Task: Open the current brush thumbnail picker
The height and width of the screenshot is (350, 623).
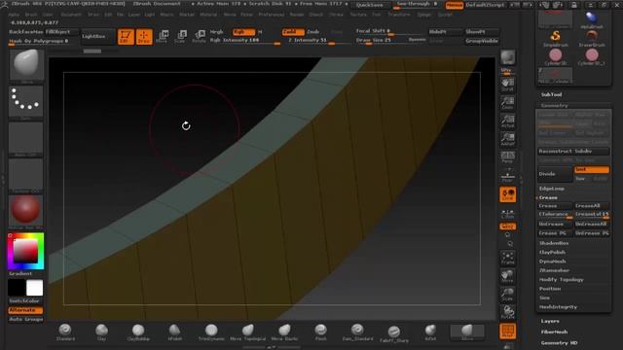Action: tap(26, 65)
